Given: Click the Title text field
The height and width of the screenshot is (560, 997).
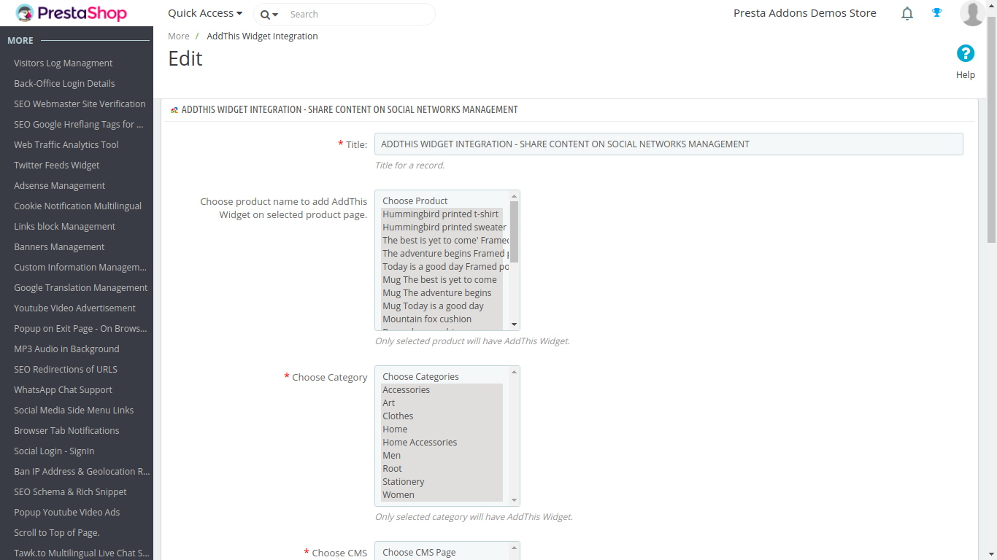Looking at the screenshot, I should (x=669, y=144).
